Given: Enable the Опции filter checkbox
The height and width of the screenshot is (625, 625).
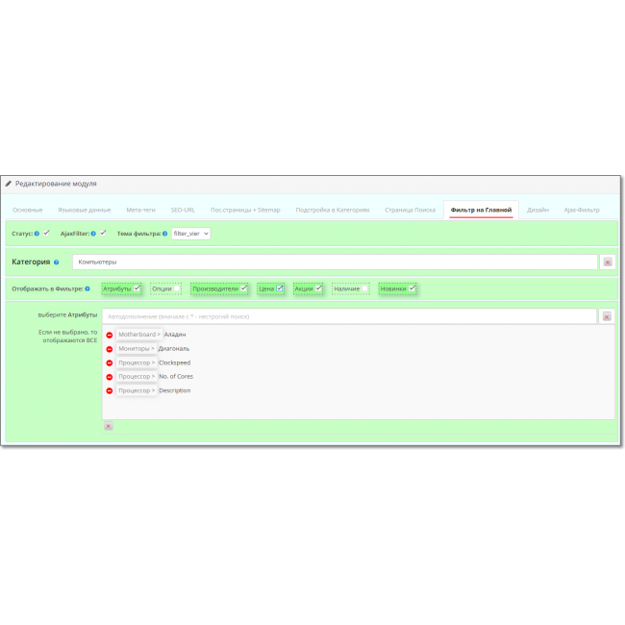Looking at the screenshot, I should point(177,287).
